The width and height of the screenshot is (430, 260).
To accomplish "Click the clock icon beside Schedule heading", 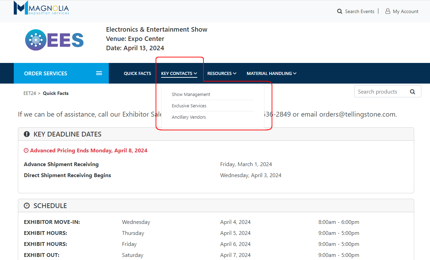I will [27, 206].
